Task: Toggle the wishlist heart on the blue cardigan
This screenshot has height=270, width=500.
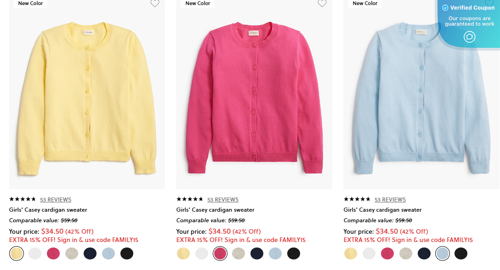Action: point(489,4)
